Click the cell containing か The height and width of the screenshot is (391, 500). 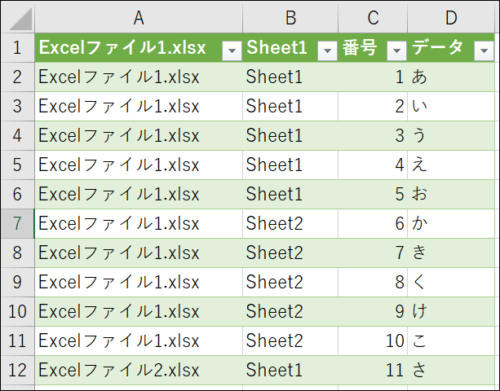click(451, 223)
